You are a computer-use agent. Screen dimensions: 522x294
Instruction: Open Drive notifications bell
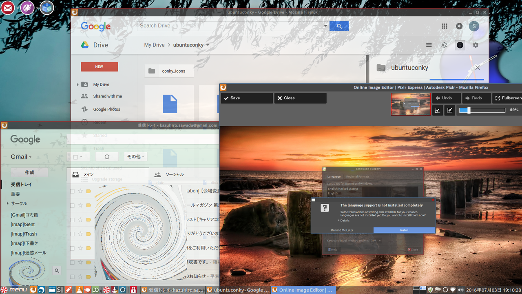pyautogui.click(x=459, y=26)
